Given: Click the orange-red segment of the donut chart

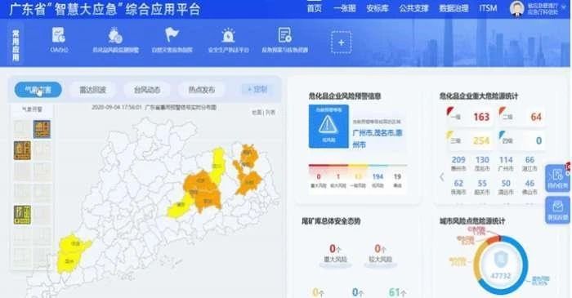Looking at the screenshot, I should [494, 239].
